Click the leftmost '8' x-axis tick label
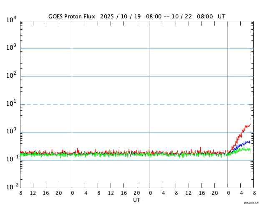 (20, 193)
